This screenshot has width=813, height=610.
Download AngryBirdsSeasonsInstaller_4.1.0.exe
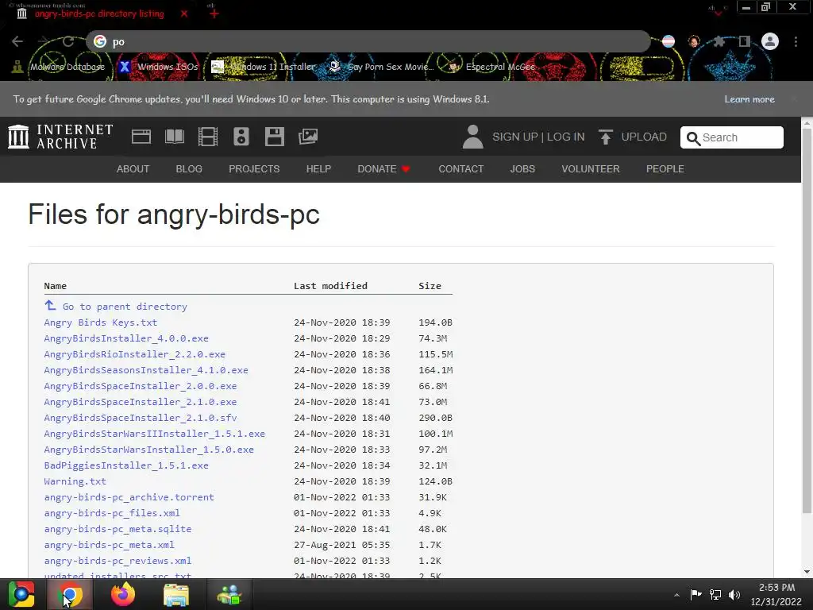(x=146, y=370)
